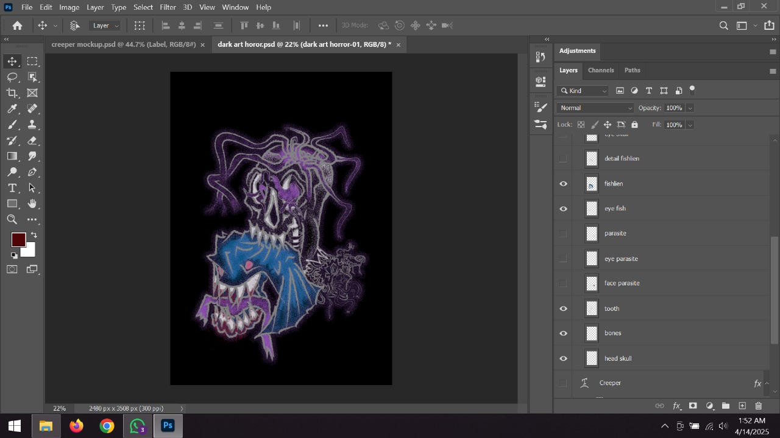This screenshot has width=780, height=438.
Task: Select the Brush tool
Action: tap(12, 125)
